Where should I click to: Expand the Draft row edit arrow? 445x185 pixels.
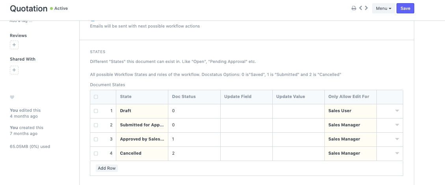coord(397,111)
